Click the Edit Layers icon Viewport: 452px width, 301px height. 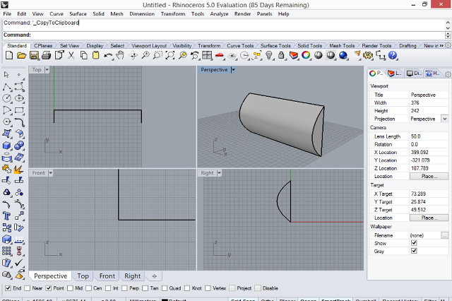[x=294, y=55]
